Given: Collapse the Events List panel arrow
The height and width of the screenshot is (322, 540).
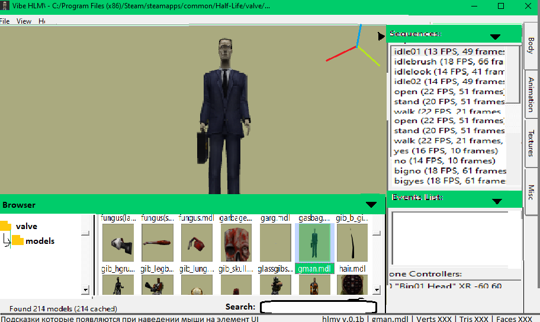Looking at the screenshot, I should pos(497,201).
